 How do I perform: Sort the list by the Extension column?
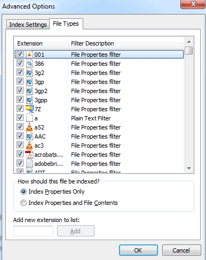(x=41, y=43)
